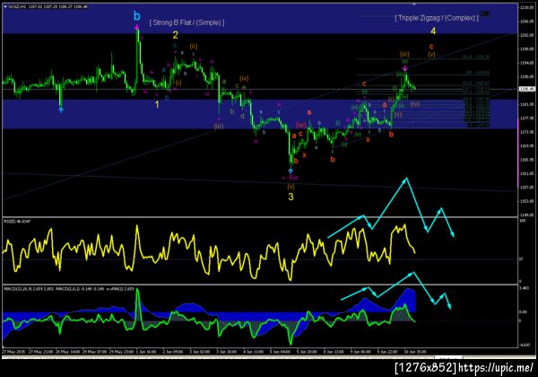Select the '[ Strong B Flat / (Simple) ]' label
Image resolution: width=538 pixels, height=377 pixels.
point(187,22)
